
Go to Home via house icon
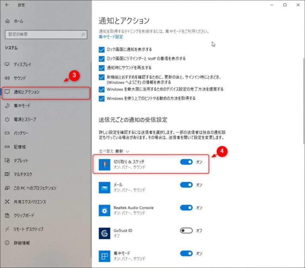click(x=8, y=21)
